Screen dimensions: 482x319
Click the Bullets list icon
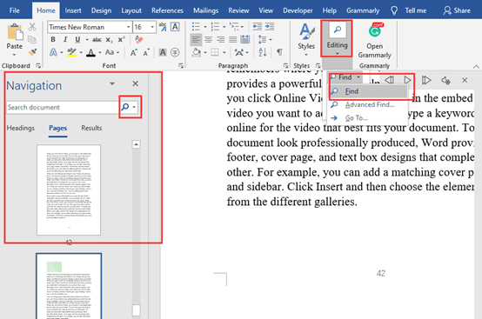pos(196,27)
